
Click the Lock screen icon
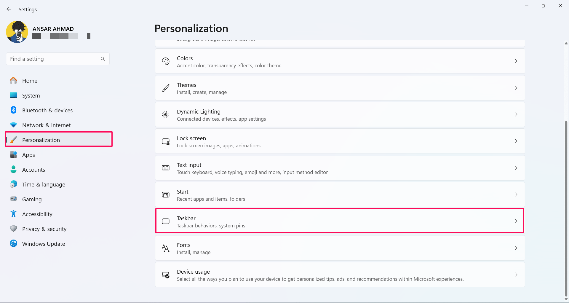[x=166, y=141]
